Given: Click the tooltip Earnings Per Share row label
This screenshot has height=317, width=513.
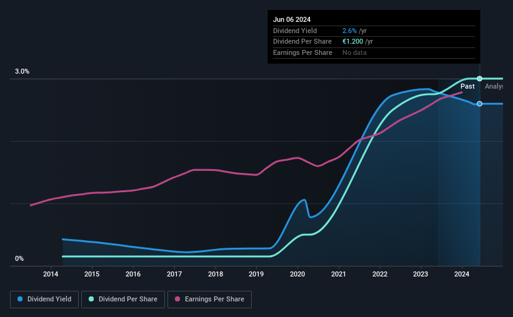Looking at the screenshot, I should pos(302,52).
